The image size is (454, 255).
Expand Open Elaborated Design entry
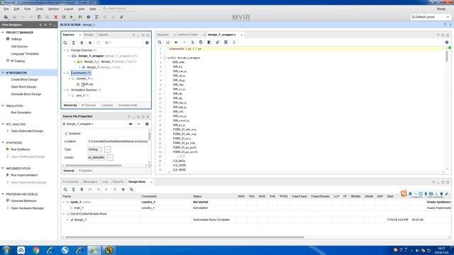(x=8, y=131)
